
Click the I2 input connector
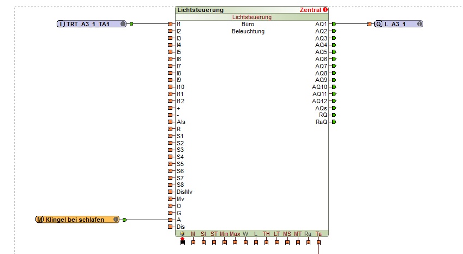click(x=170, y=31)
